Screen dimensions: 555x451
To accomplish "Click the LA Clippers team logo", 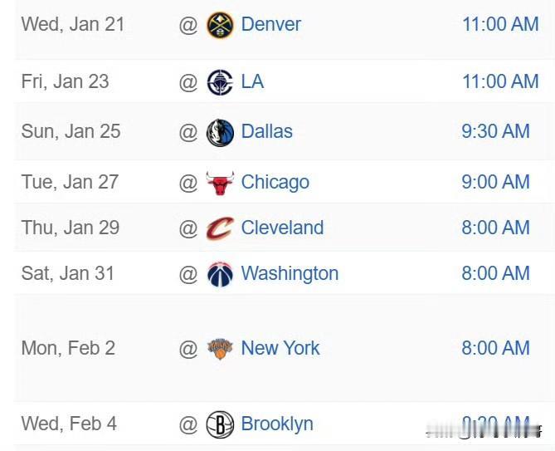I will click(220, 82).
